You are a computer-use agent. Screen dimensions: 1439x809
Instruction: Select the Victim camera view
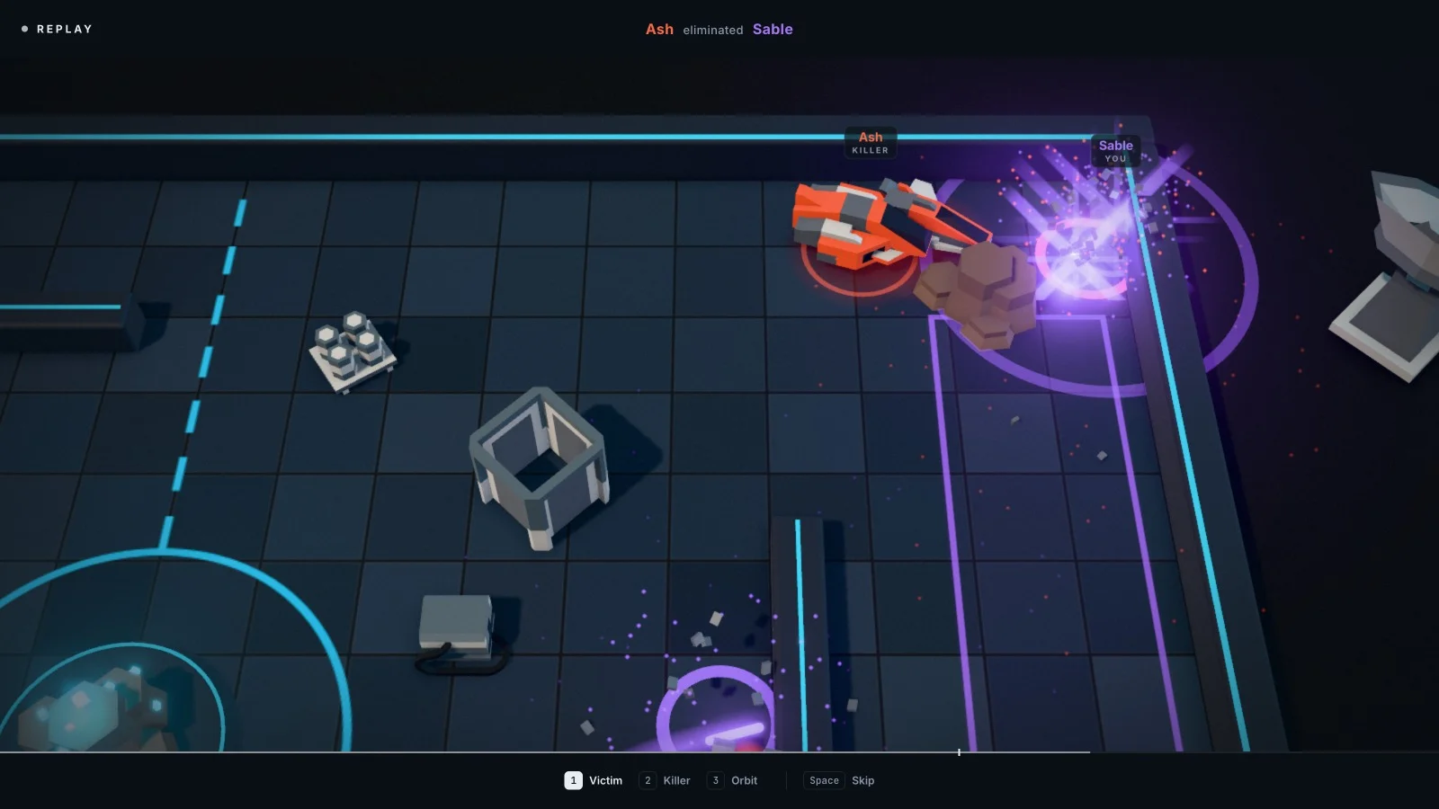pos(594,780)
